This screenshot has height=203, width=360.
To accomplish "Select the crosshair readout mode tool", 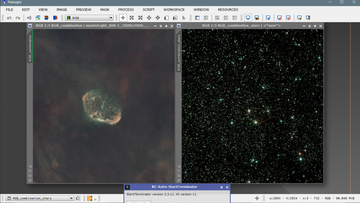I will [x=123, y=18].
